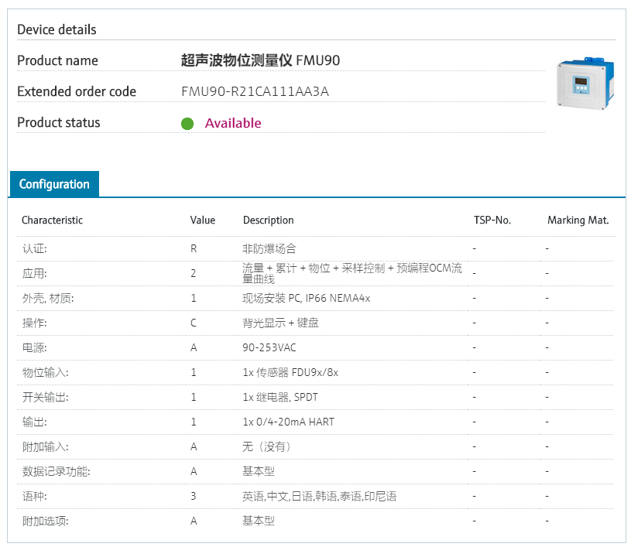Click 基本型 in 附加选项 row
This screenshot has height=547, width=631.
click(x=259, y=521)
